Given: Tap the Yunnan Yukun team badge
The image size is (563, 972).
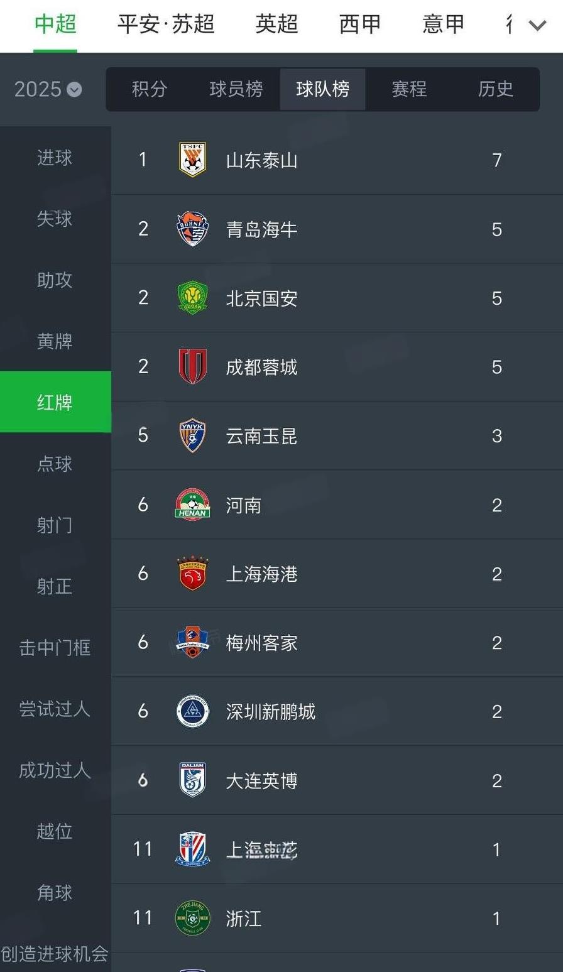Looking at the screenshot, I should tap(192, 435).
